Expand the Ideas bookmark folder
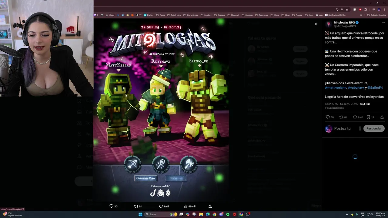 [285, 15]
